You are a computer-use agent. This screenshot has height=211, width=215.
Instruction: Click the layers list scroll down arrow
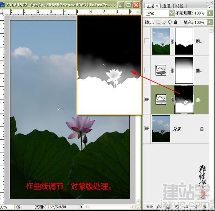coord(211,202)
